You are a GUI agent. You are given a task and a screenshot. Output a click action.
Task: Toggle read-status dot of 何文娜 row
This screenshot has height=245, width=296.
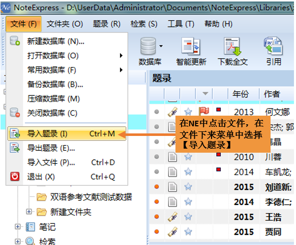tap(157, 112)
